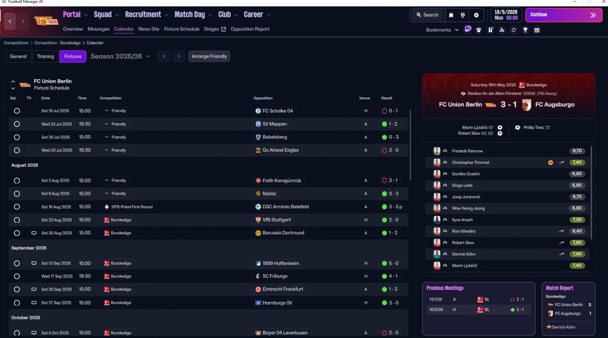
Task: Select the SV Meppen fixture radio button
Action: click(17, 124)
